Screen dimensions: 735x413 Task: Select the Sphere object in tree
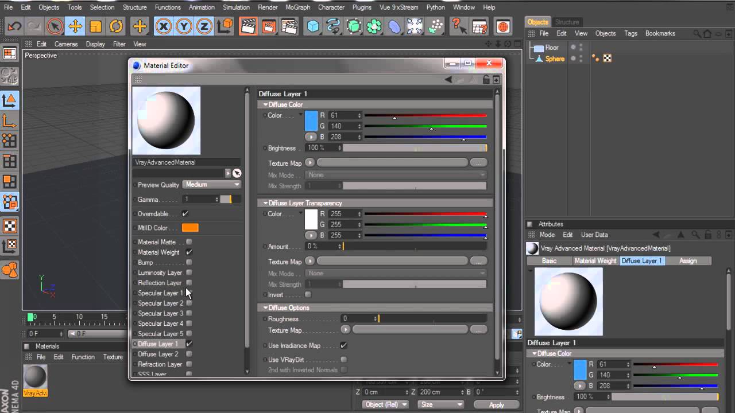tap(555, 59)
